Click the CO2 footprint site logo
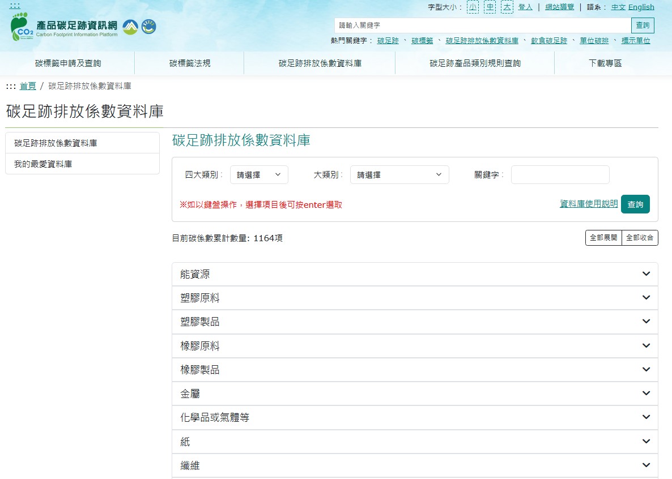 [x=64, y=27]
